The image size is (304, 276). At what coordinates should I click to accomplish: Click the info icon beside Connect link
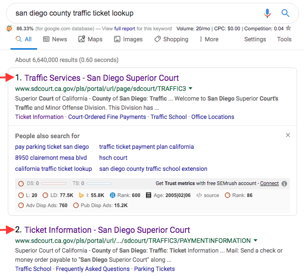pos(284,184)
